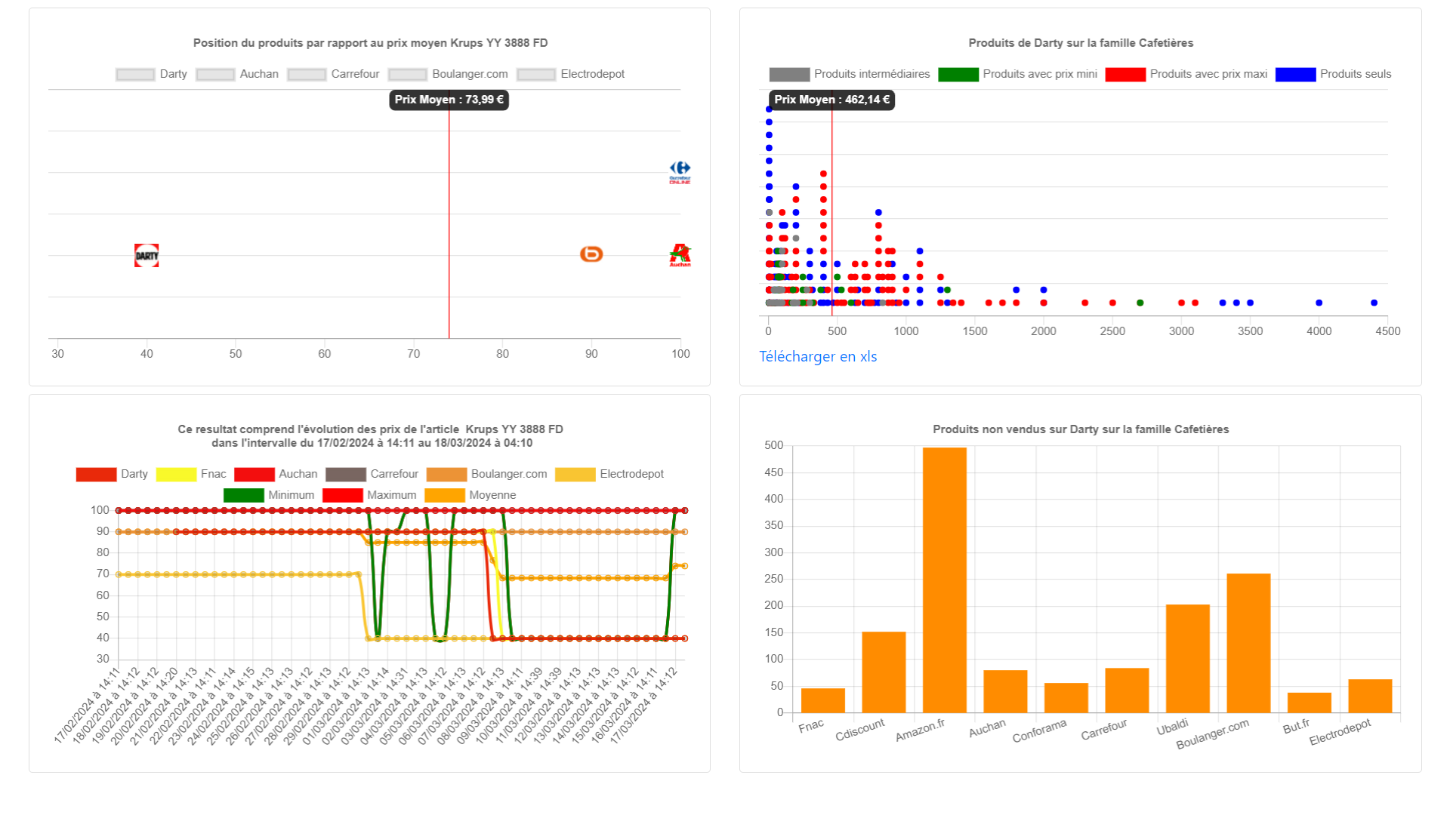1450x815 pixels.
Task: Download data via Télécharger en xls
Action: pos(818,356)
